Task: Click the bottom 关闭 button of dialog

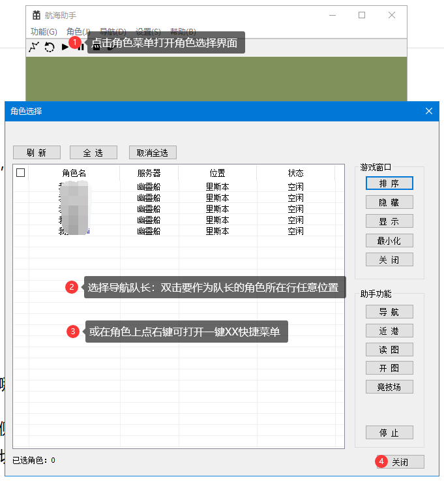Action: 400,461
